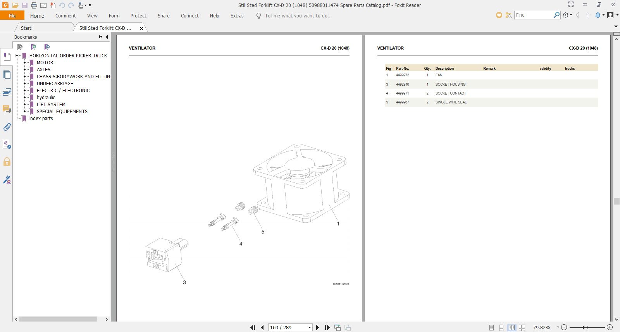This screenshot has width=620, height=332.
Task: Open the File menu
Action: (x=12, y=15)
